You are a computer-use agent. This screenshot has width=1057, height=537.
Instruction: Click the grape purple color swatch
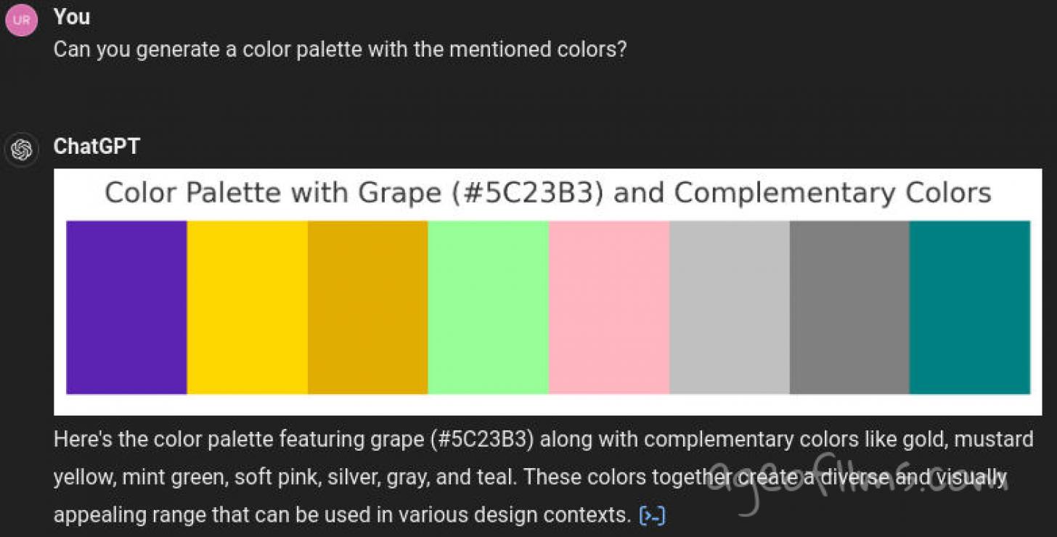click(x=126, y=307)
